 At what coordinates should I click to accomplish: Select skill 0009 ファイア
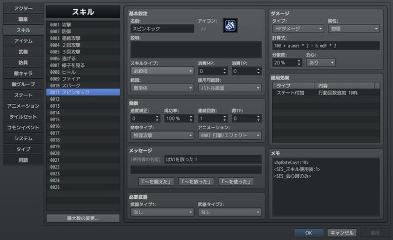coord(83,79)
